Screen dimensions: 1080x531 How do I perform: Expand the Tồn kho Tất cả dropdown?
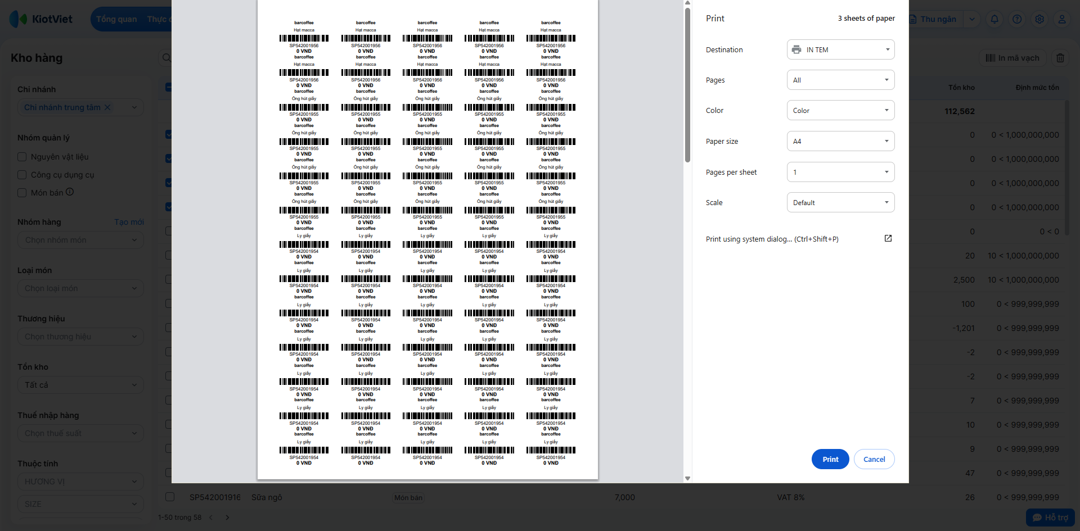pyautogui.click(x=80, y=385)
